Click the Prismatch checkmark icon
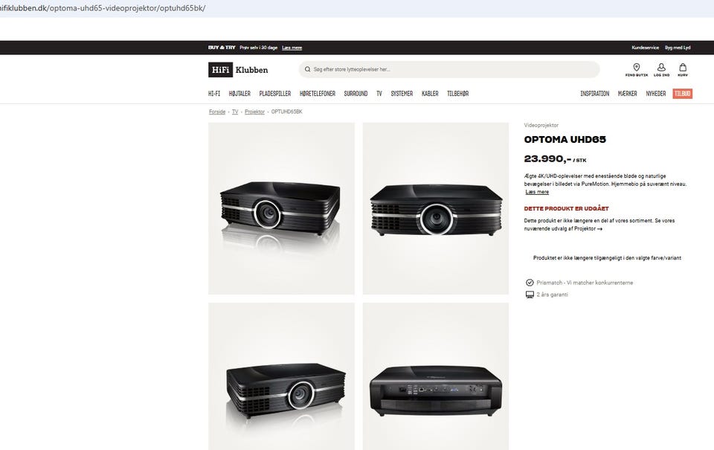 530,283
